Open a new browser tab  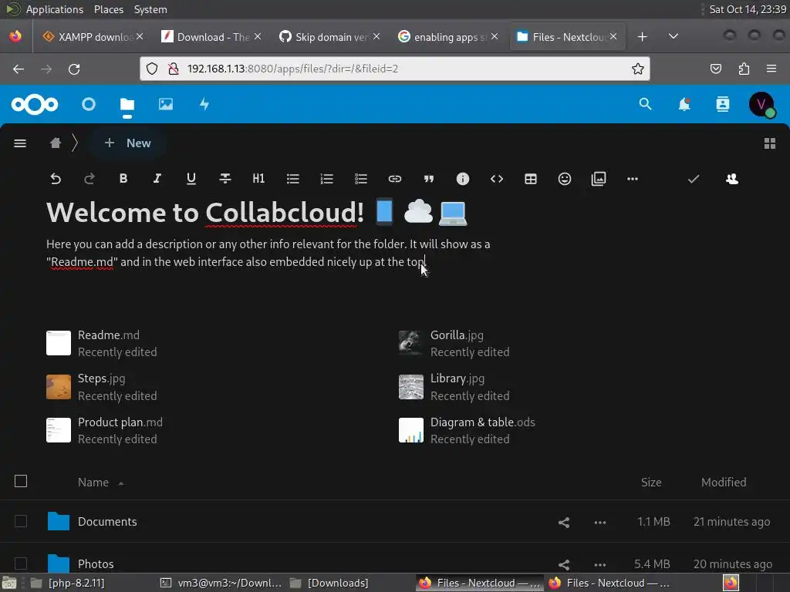(642, 37)
